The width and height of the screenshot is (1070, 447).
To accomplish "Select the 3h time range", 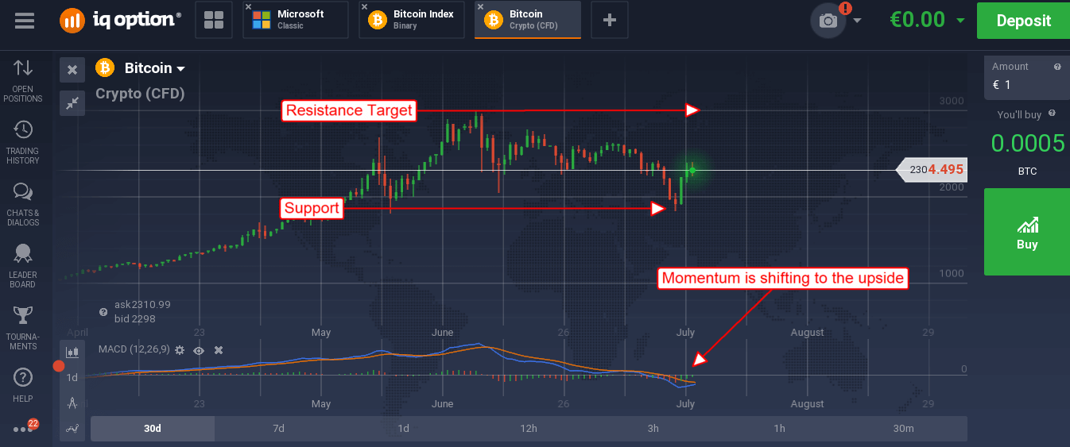I will 653,429.
